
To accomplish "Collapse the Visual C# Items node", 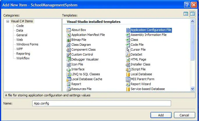I will 8,21.
